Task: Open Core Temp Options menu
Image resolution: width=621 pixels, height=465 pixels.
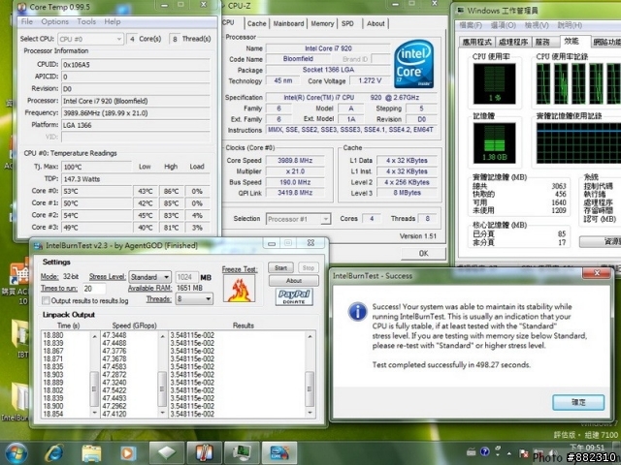Action: [54, 21]
